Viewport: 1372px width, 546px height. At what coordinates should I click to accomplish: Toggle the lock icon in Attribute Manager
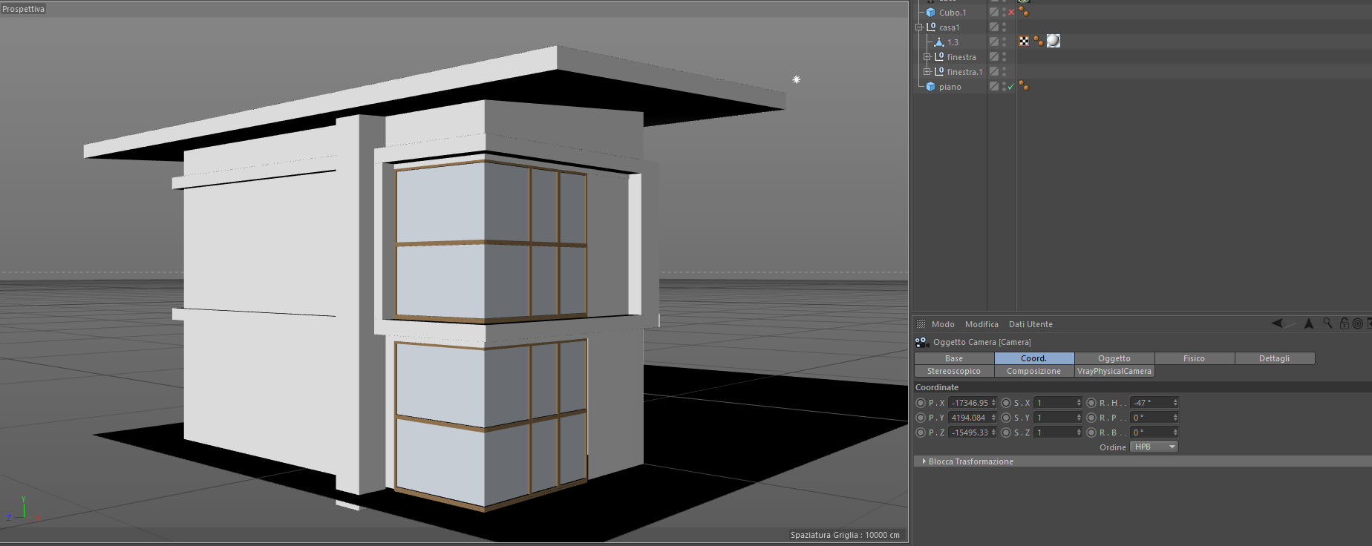point(1344,323)
